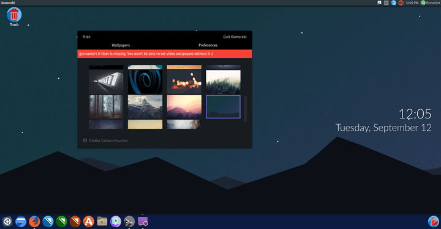This screenshot has width=441, height=229.
Task: Click the 'Parallax Cartoon Mountain' label
Action: tap(108, 140)
